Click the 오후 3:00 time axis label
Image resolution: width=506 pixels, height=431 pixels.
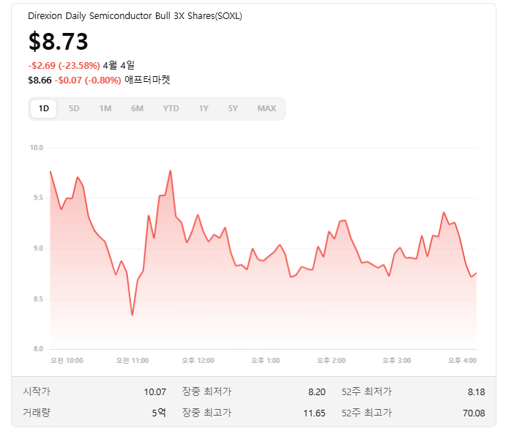[x=397, y=361]
